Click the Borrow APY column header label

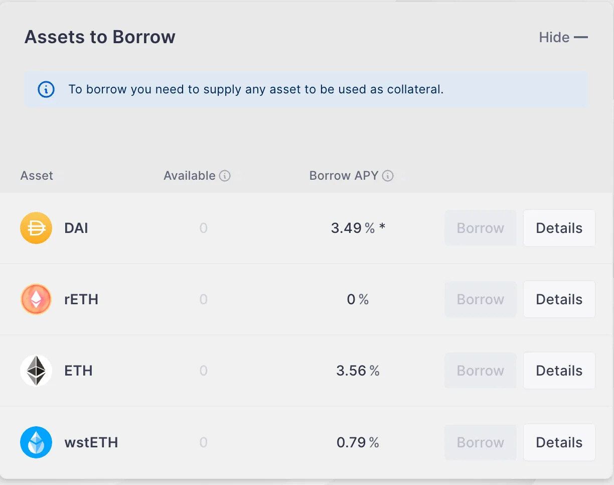tap(344, 176)
